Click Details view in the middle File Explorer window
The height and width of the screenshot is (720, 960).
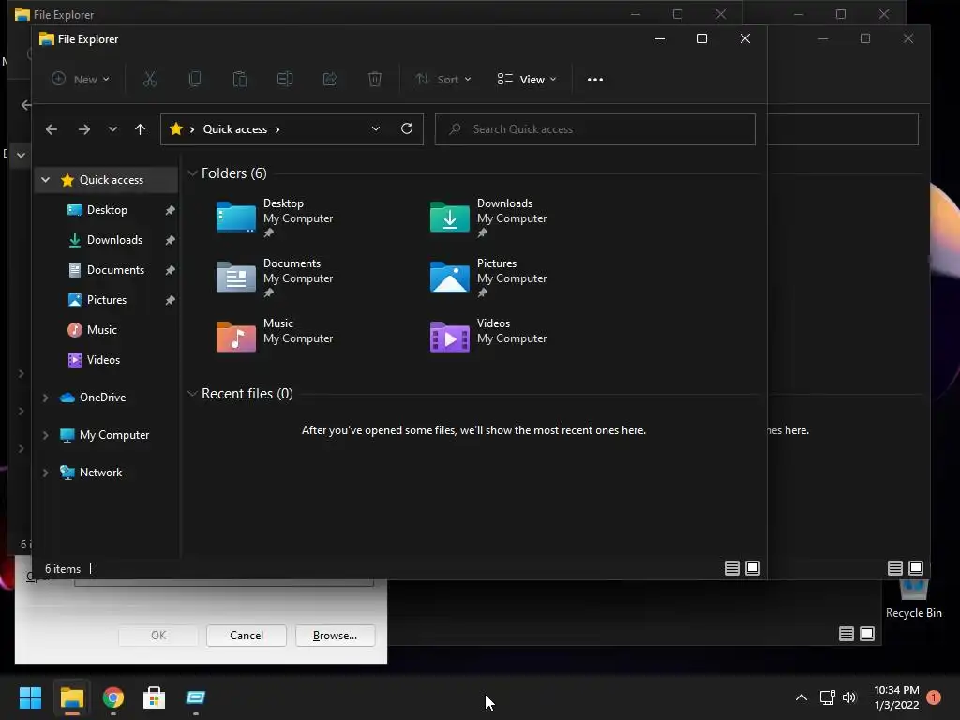pos(895,568)
